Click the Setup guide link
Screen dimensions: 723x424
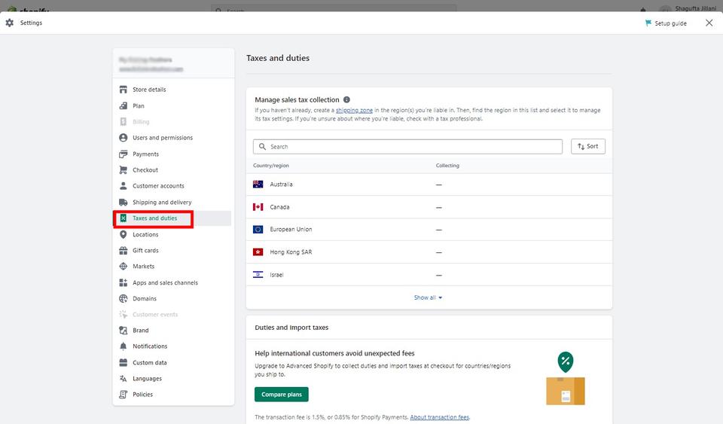(670, 23)
